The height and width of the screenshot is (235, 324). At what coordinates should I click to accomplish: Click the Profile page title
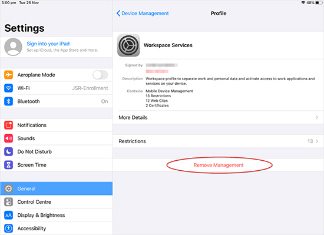[219, 13]
